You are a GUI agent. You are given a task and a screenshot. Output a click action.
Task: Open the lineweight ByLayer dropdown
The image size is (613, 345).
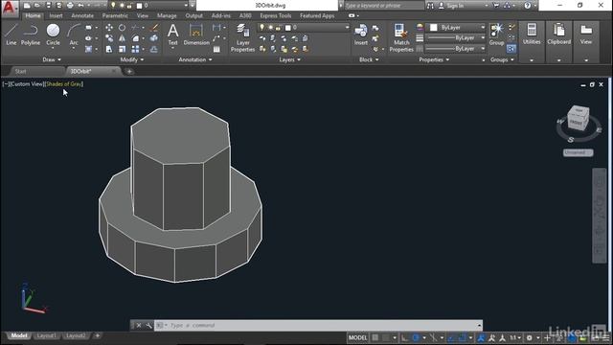[455, 38]
